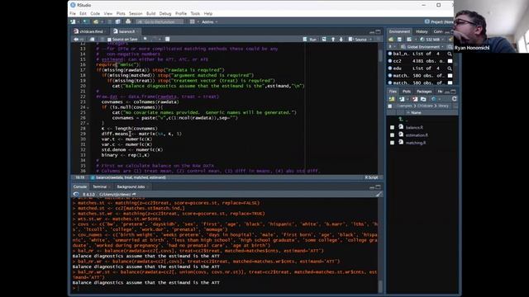Image resolution: width=529 pixels, height=297 pixels.
Task: Open the Environment tab
Action: [x=399, y=31]
